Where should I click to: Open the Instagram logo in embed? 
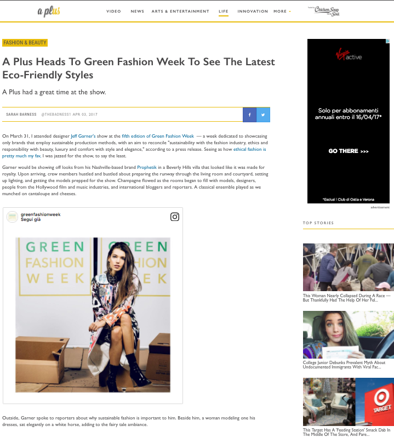tap(175, 217)
